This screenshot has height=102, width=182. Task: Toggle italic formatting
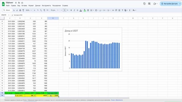click(x=74, y=10)
